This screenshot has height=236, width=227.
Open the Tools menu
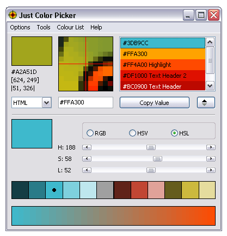(44, 27)
